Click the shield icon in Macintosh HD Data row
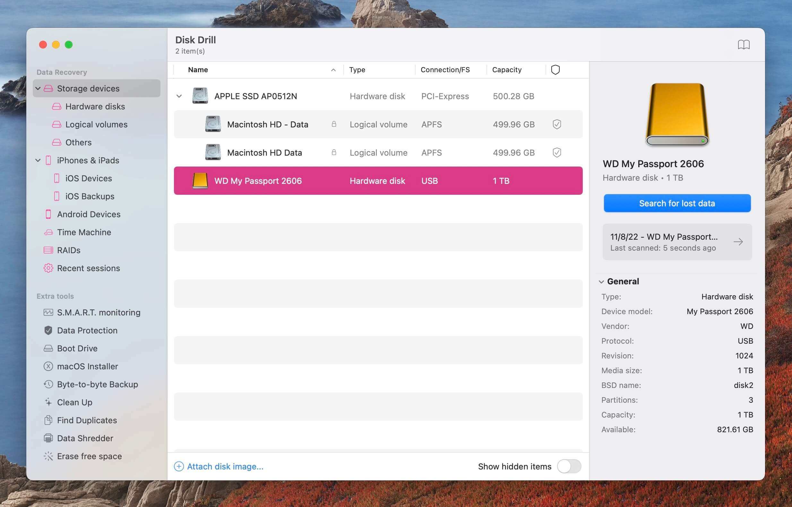 pyautogui.click(x=557, y=152)
